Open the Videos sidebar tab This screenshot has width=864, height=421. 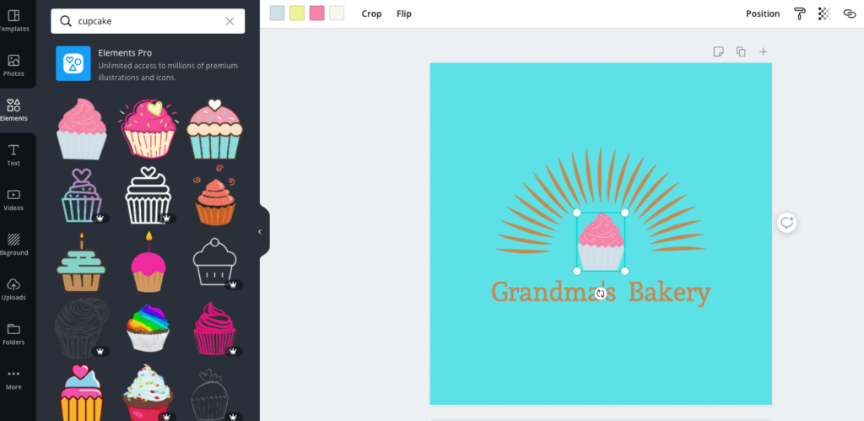point(13,199)
